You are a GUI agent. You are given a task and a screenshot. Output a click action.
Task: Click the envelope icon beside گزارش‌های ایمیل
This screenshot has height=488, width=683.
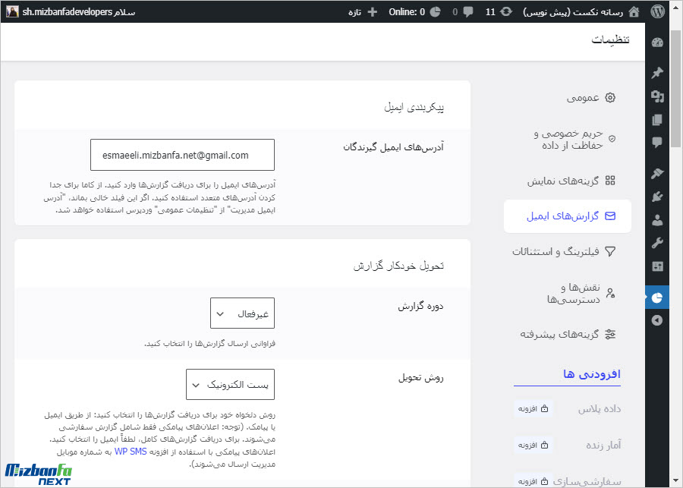(610, 216)
